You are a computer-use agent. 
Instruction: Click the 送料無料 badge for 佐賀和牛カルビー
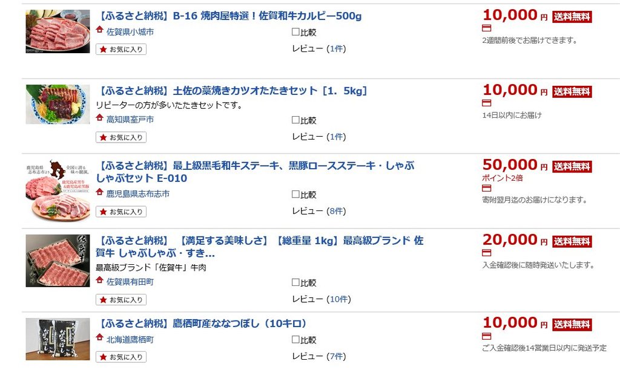(x=572, y=17)
